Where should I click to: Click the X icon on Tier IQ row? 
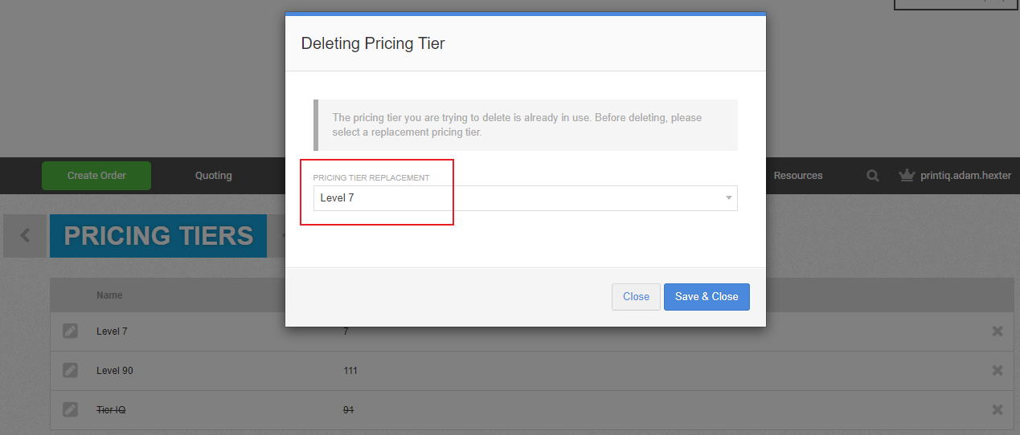click(x=997, y=409)
